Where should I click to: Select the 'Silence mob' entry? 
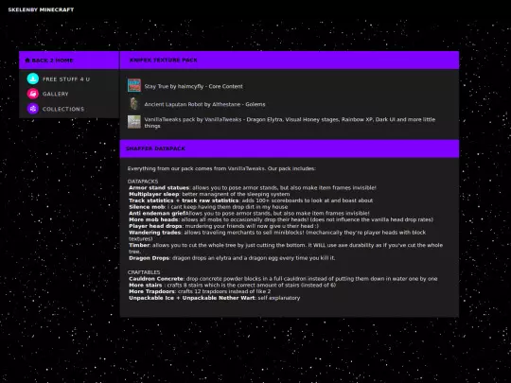coord(208,207)
